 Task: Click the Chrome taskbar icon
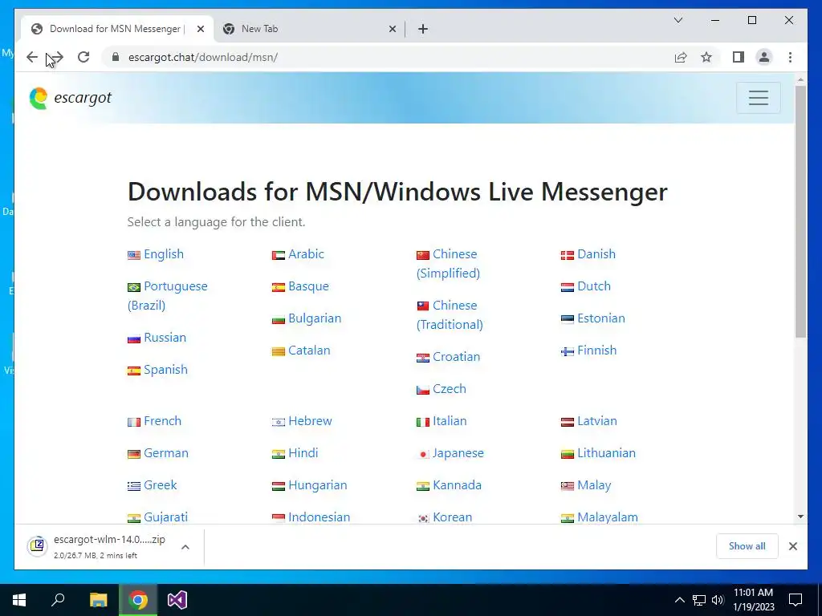[x=138, y=600]
